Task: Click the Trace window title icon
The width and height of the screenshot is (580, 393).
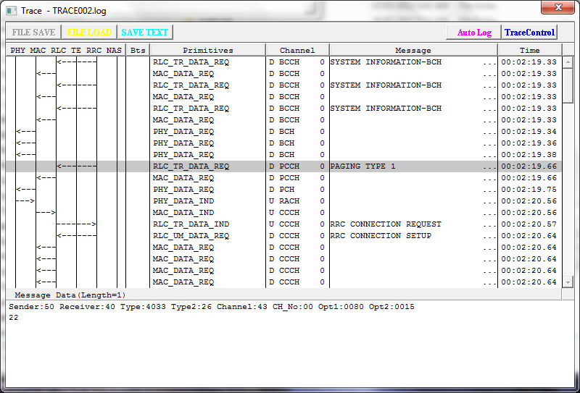Action: pyautogui.click(x=12, y=10)
